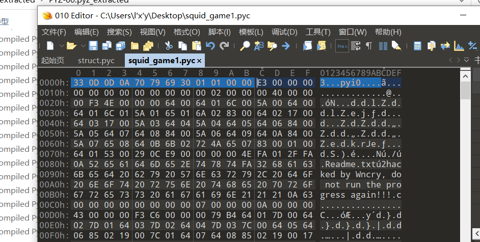Click the 0080h row address label
Viewport: 480px width, 242px height.
point(54,164)
